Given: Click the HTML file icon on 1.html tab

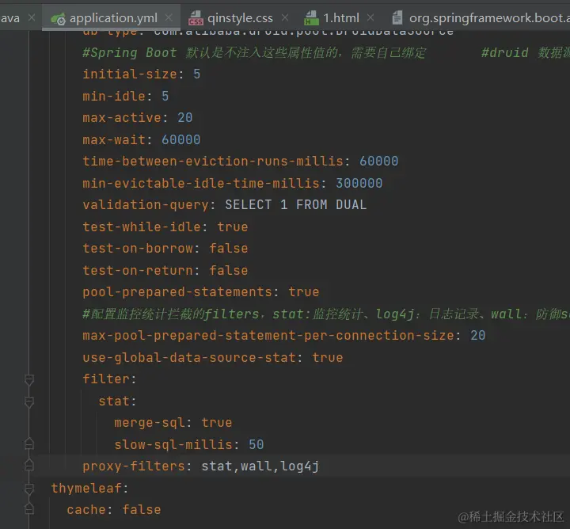Looking at the screenshot, I should click(x=311, y=18).
